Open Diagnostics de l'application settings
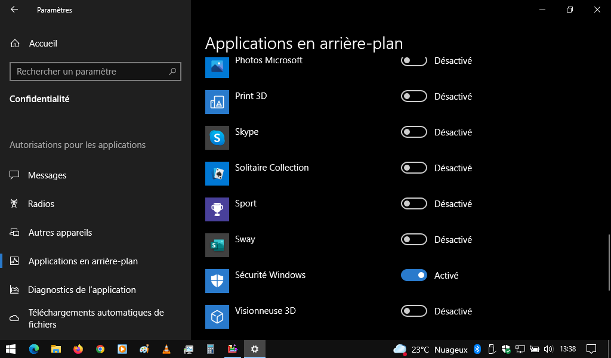 (x=82, y=290)
